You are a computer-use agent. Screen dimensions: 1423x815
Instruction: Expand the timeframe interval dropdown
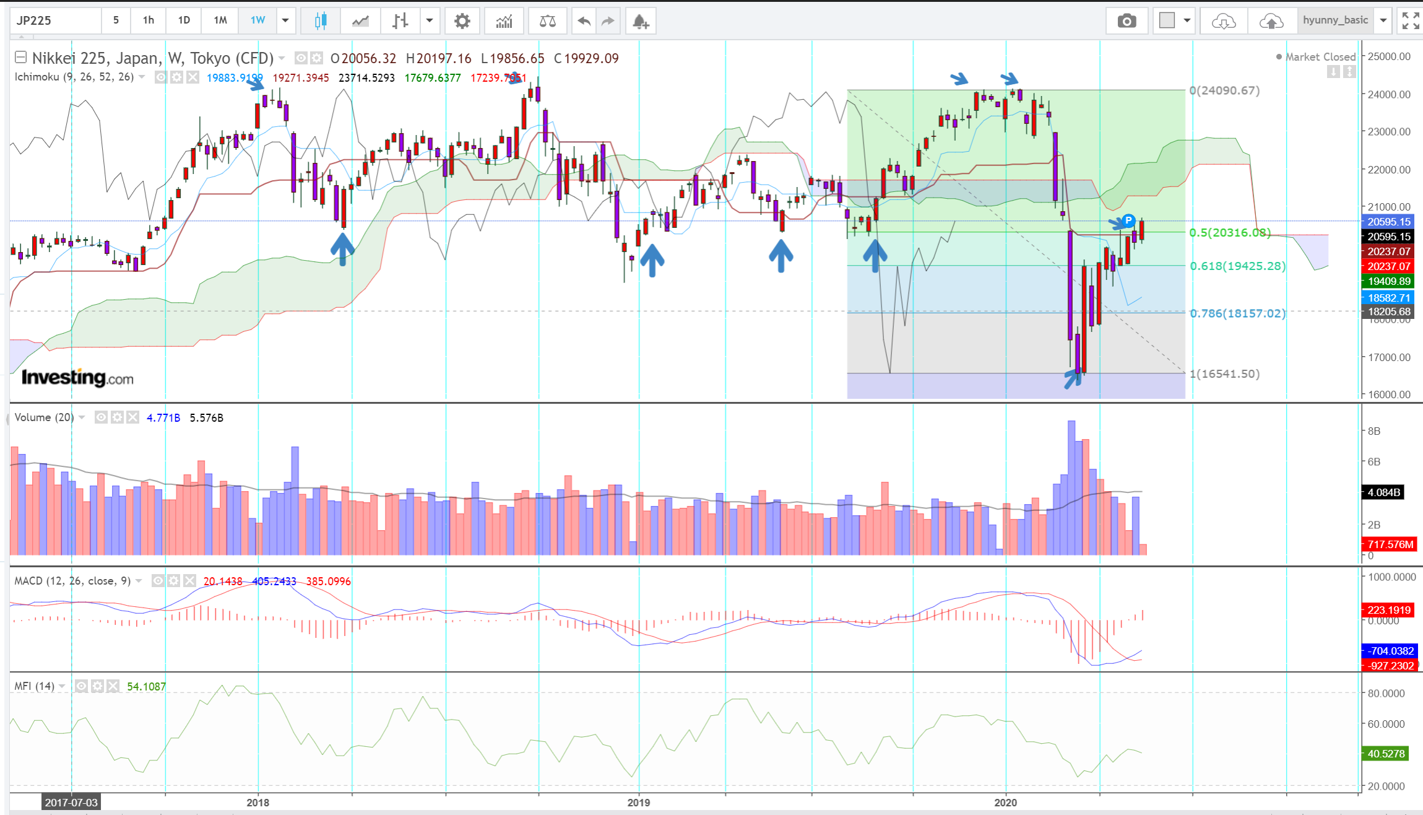pos(285,20)
